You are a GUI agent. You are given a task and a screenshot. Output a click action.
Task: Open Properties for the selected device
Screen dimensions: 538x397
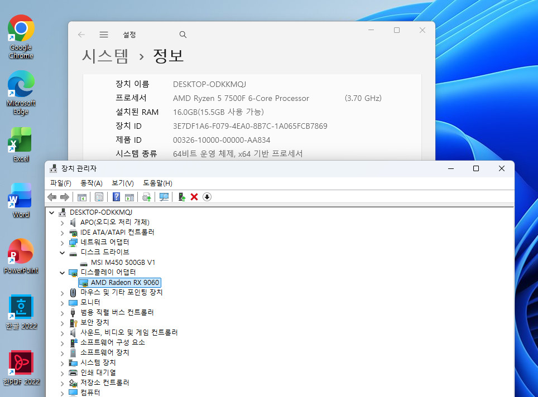tap(99, 197)
